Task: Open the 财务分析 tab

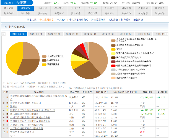Action: [9, 14]
